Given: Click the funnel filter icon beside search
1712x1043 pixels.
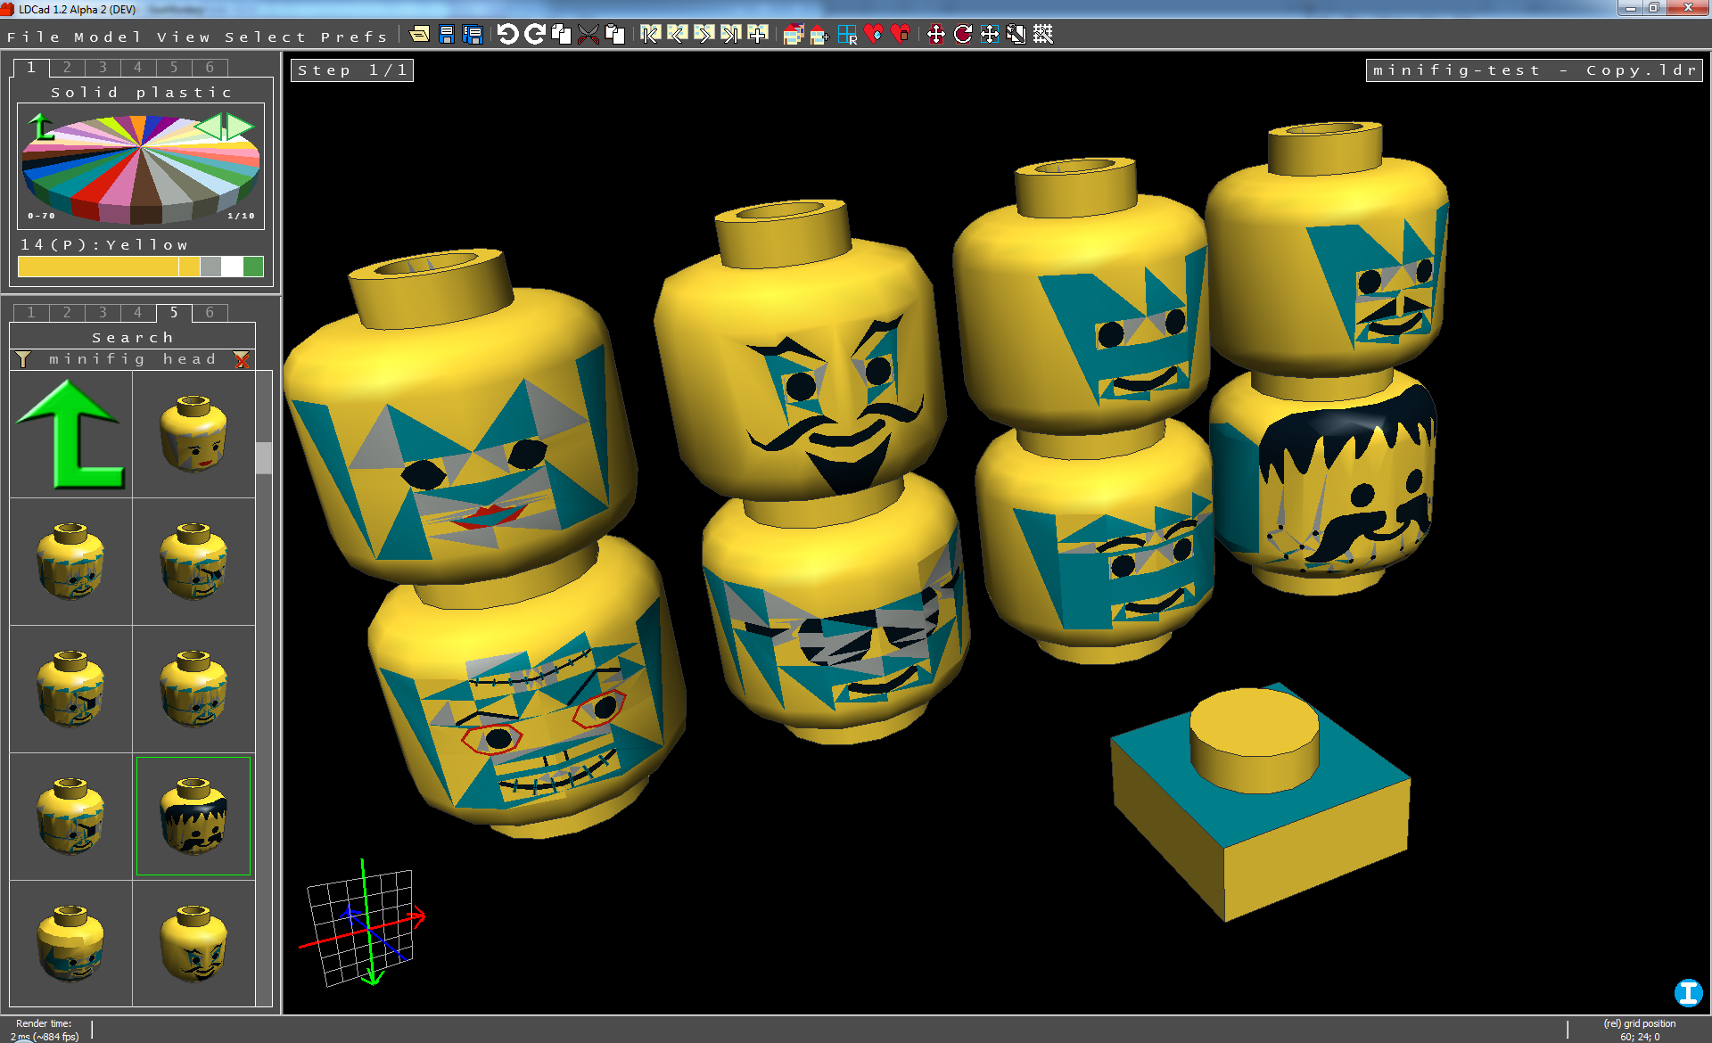Looking at the screenshot, I should 23,359.
